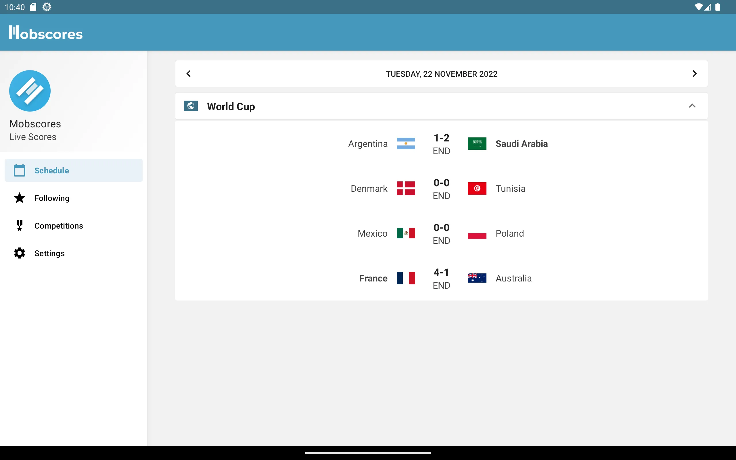This screenshot has height=460, width=736.
Task: Select the Australia team name
Action: coord(513,278)
